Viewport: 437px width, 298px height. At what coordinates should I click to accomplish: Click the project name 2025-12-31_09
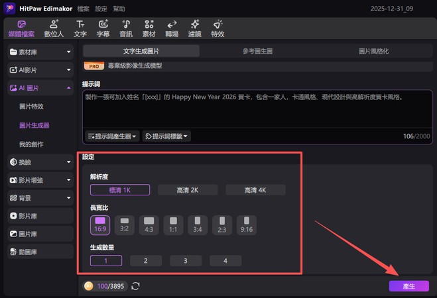[392, 9]
